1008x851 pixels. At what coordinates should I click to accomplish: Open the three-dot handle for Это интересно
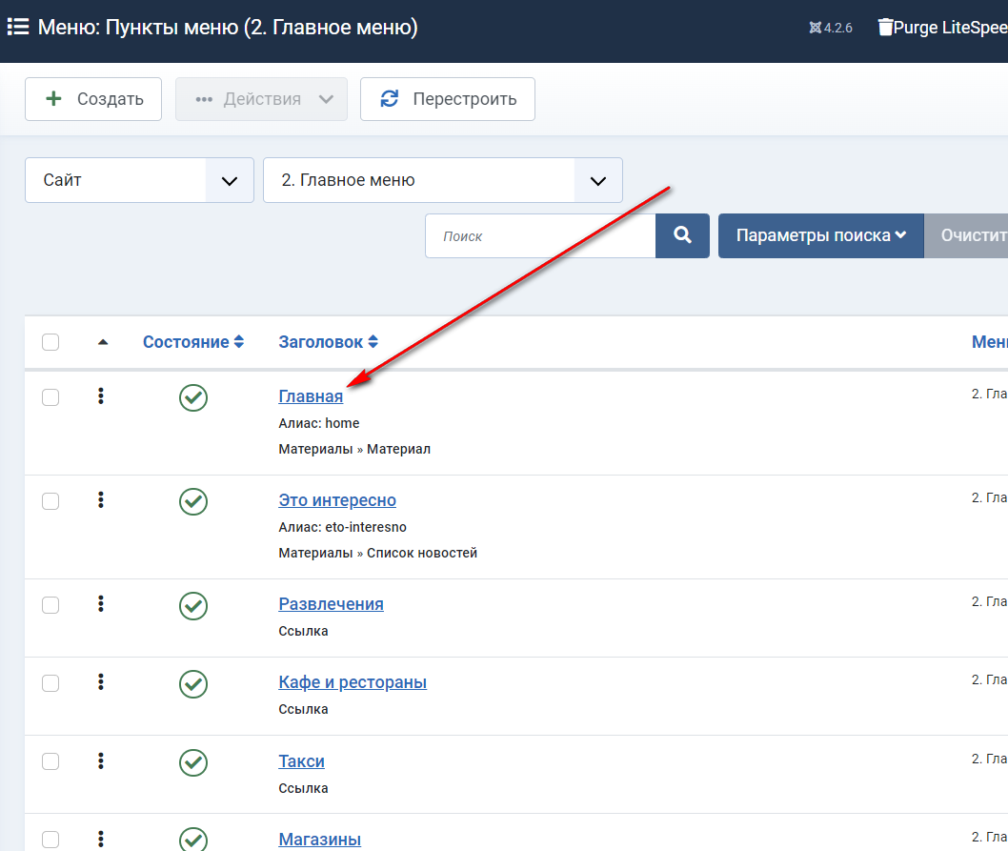pos(101,500)
